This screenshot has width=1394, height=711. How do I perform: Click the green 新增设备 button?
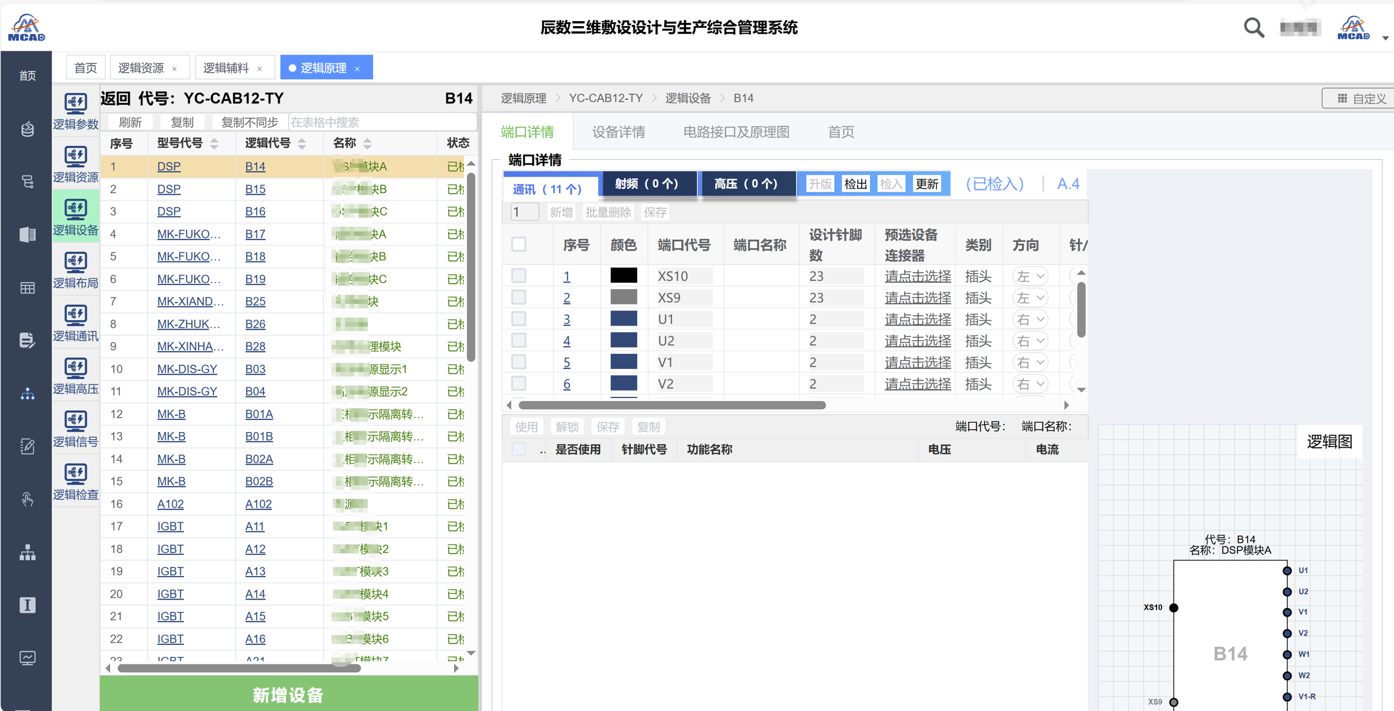click(x=288, y=695)
